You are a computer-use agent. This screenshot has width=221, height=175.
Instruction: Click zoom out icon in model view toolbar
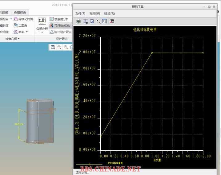tap(66, 47)
